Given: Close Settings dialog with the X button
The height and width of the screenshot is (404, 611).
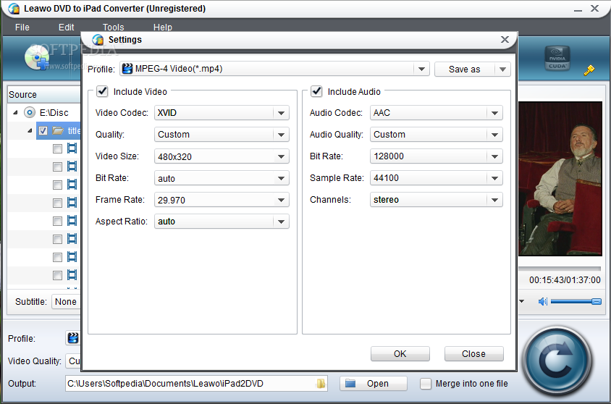Looking at the screenshot, I should (505, 39).
